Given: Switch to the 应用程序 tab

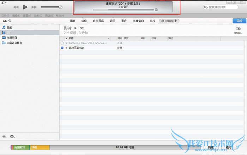Looking at the screenshot, I should pos(98,21).
